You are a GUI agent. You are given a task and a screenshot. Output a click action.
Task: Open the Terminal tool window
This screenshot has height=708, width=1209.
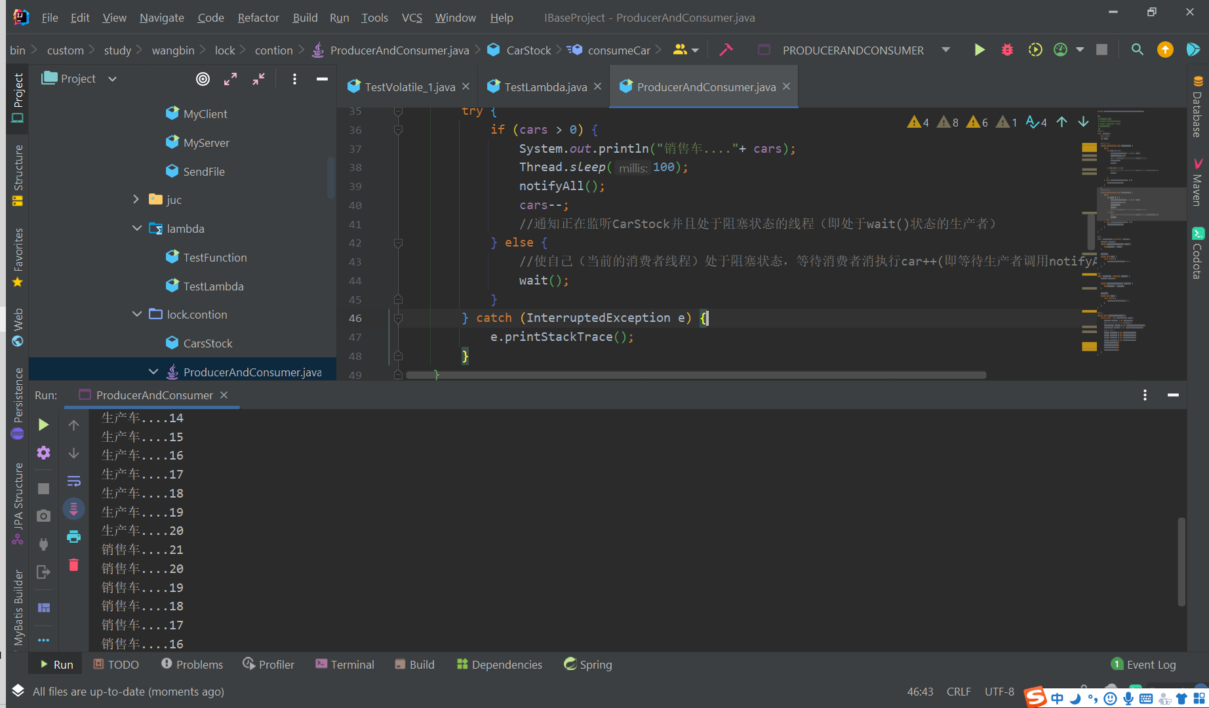(345, 664)
